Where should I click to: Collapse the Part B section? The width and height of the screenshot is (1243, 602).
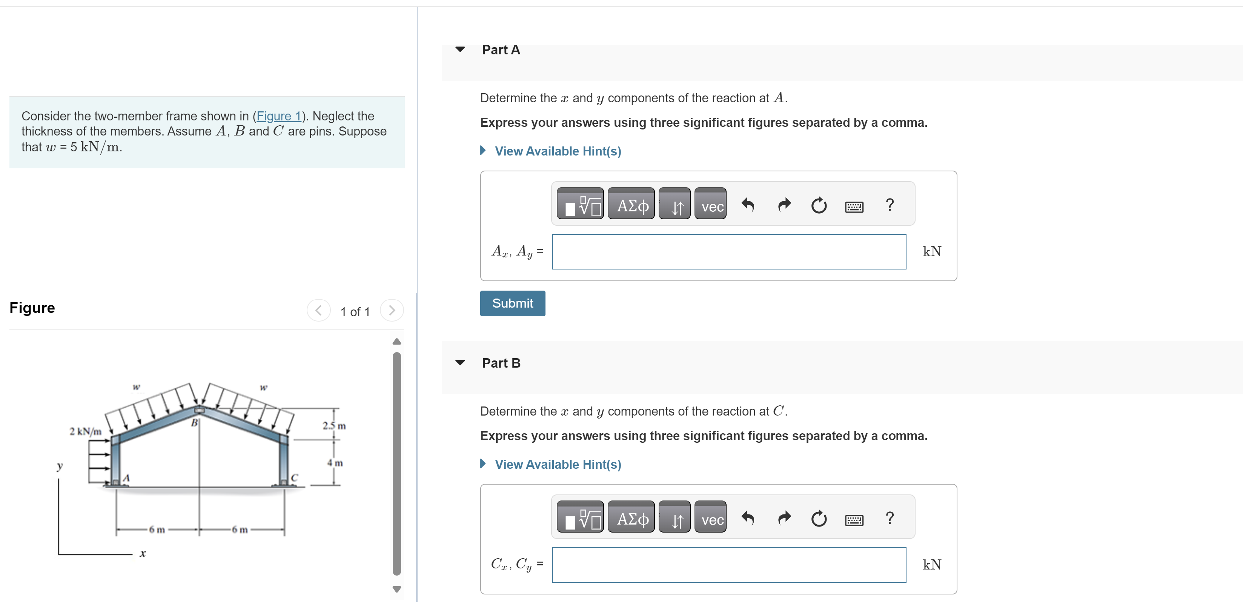460,363
